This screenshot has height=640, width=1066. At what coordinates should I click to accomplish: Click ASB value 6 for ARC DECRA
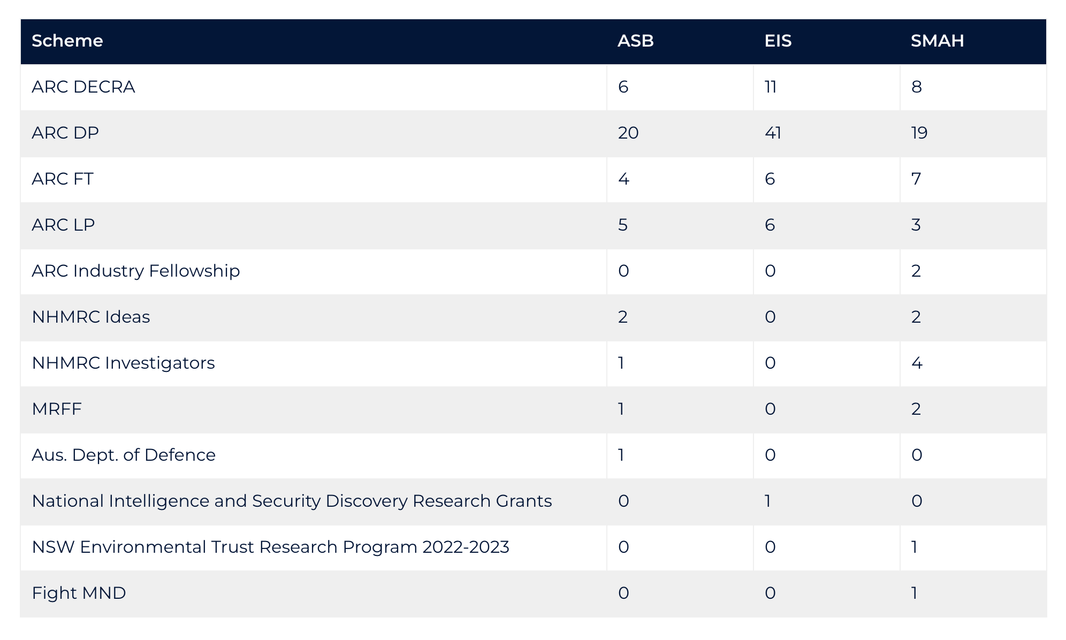pos(623,87)
